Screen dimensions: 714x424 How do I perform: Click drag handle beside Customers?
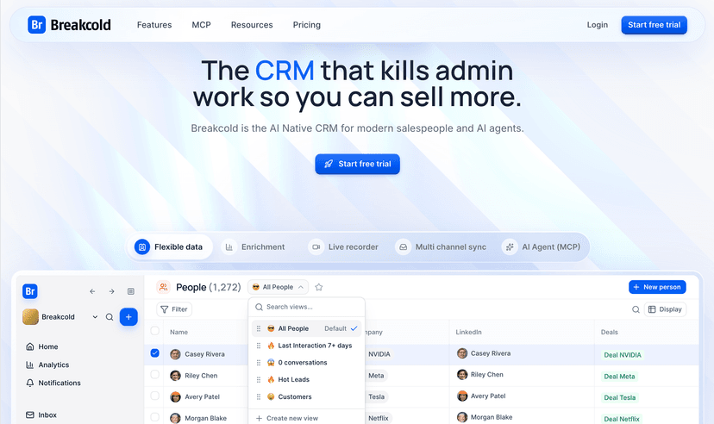(258, 396)
